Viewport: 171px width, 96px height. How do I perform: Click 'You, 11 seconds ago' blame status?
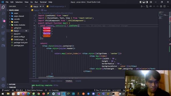[102, 90]
